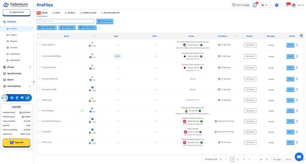
Task: Open the chat bubble widget
Action: point(299,156)
